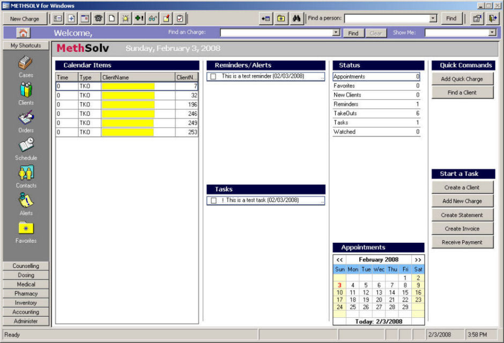504x343 pixels.
Task: Click the green plus exclamation toolbar icon
Action: point(139,19)
